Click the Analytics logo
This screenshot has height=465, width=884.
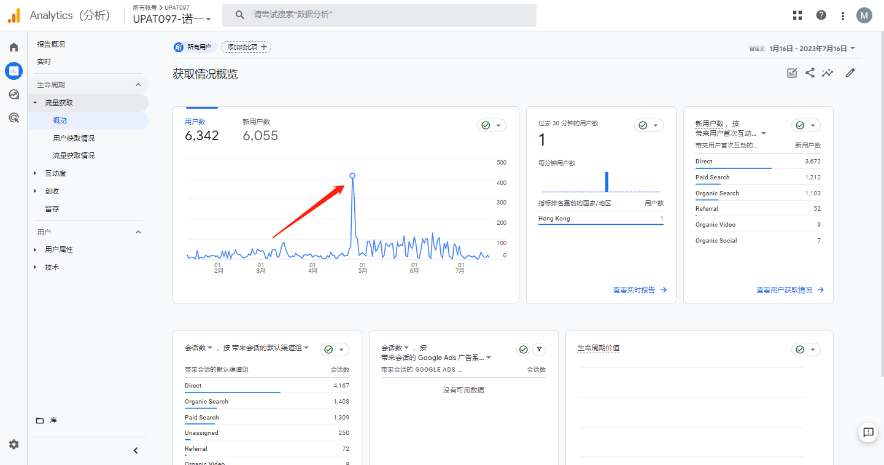[x=14, y=15]
